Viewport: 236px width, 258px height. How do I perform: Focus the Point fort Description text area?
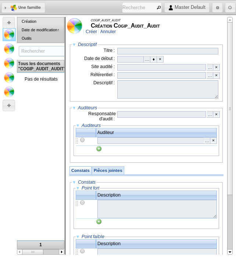click(157, 209)
